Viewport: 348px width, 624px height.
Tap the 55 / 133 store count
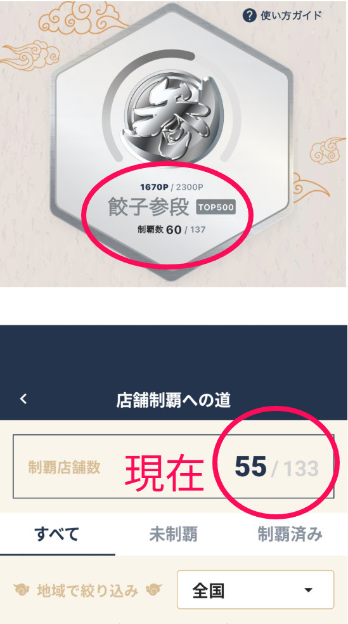coord(276,466)
